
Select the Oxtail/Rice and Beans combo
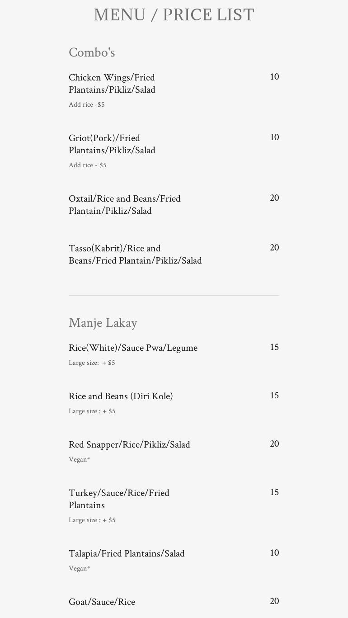click(x=125, y=205)
